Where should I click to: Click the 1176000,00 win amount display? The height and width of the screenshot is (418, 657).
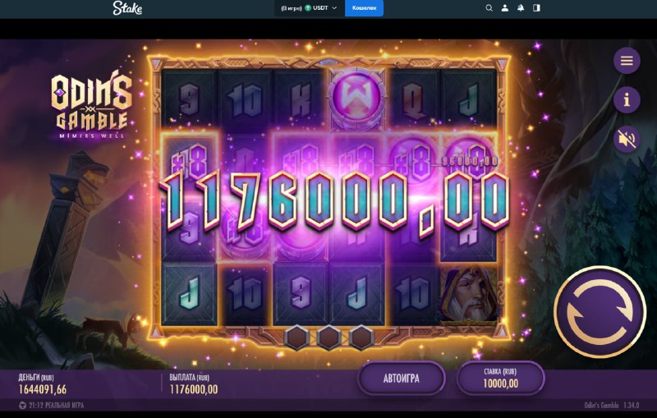(x=335, y=202)
